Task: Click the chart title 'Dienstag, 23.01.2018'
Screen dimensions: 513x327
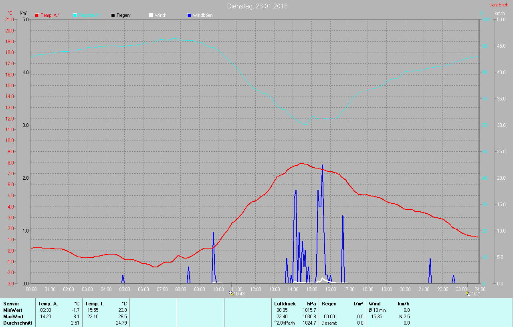Action: [x=257, y=6]
